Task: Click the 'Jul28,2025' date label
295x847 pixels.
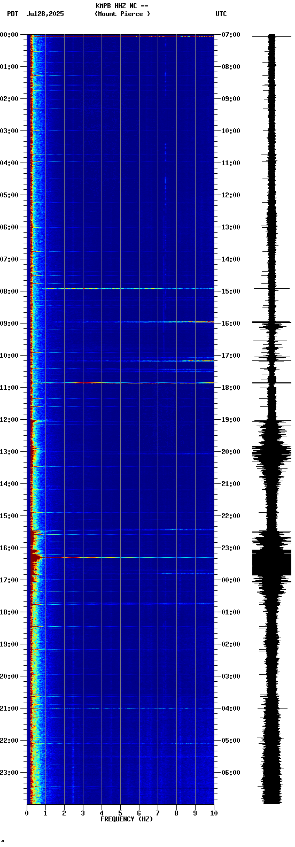Action: click(45, 14)
